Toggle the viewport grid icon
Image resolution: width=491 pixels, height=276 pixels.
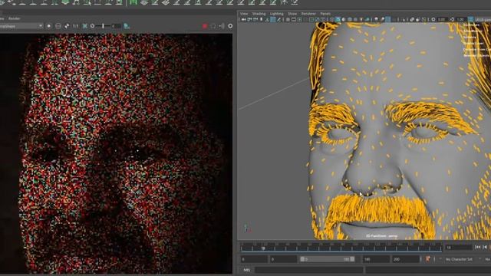pos(288,19)
